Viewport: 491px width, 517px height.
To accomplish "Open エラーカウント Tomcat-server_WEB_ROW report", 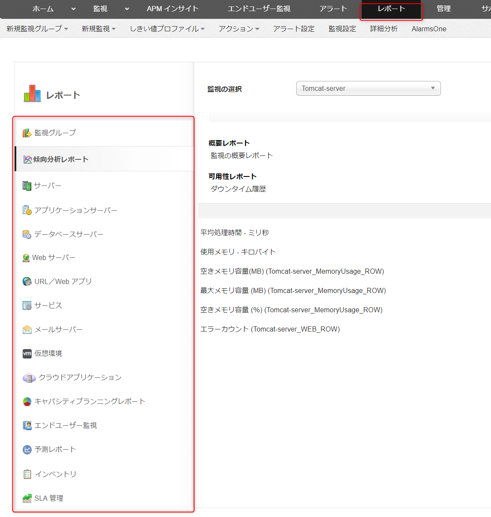I will pos(270,329).
